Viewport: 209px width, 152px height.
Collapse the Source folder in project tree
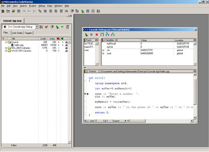[6, 42]
